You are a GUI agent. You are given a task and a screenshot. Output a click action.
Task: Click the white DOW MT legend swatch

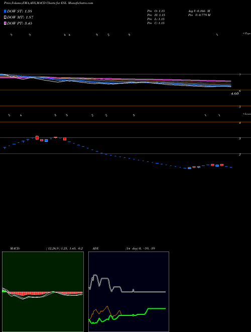coord(5,18)
